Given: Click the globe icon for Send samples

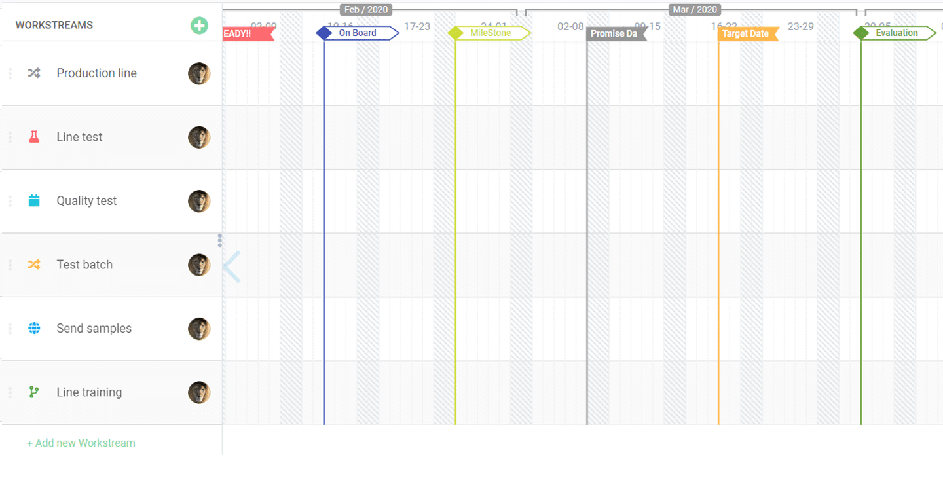Looking at the screenshot, I should 34,328.
